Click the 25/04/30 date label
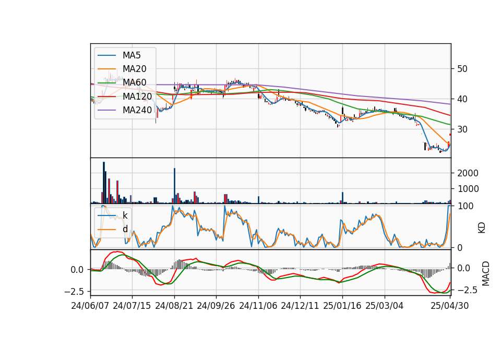The image size is (501, 360). tap(449, 306)
